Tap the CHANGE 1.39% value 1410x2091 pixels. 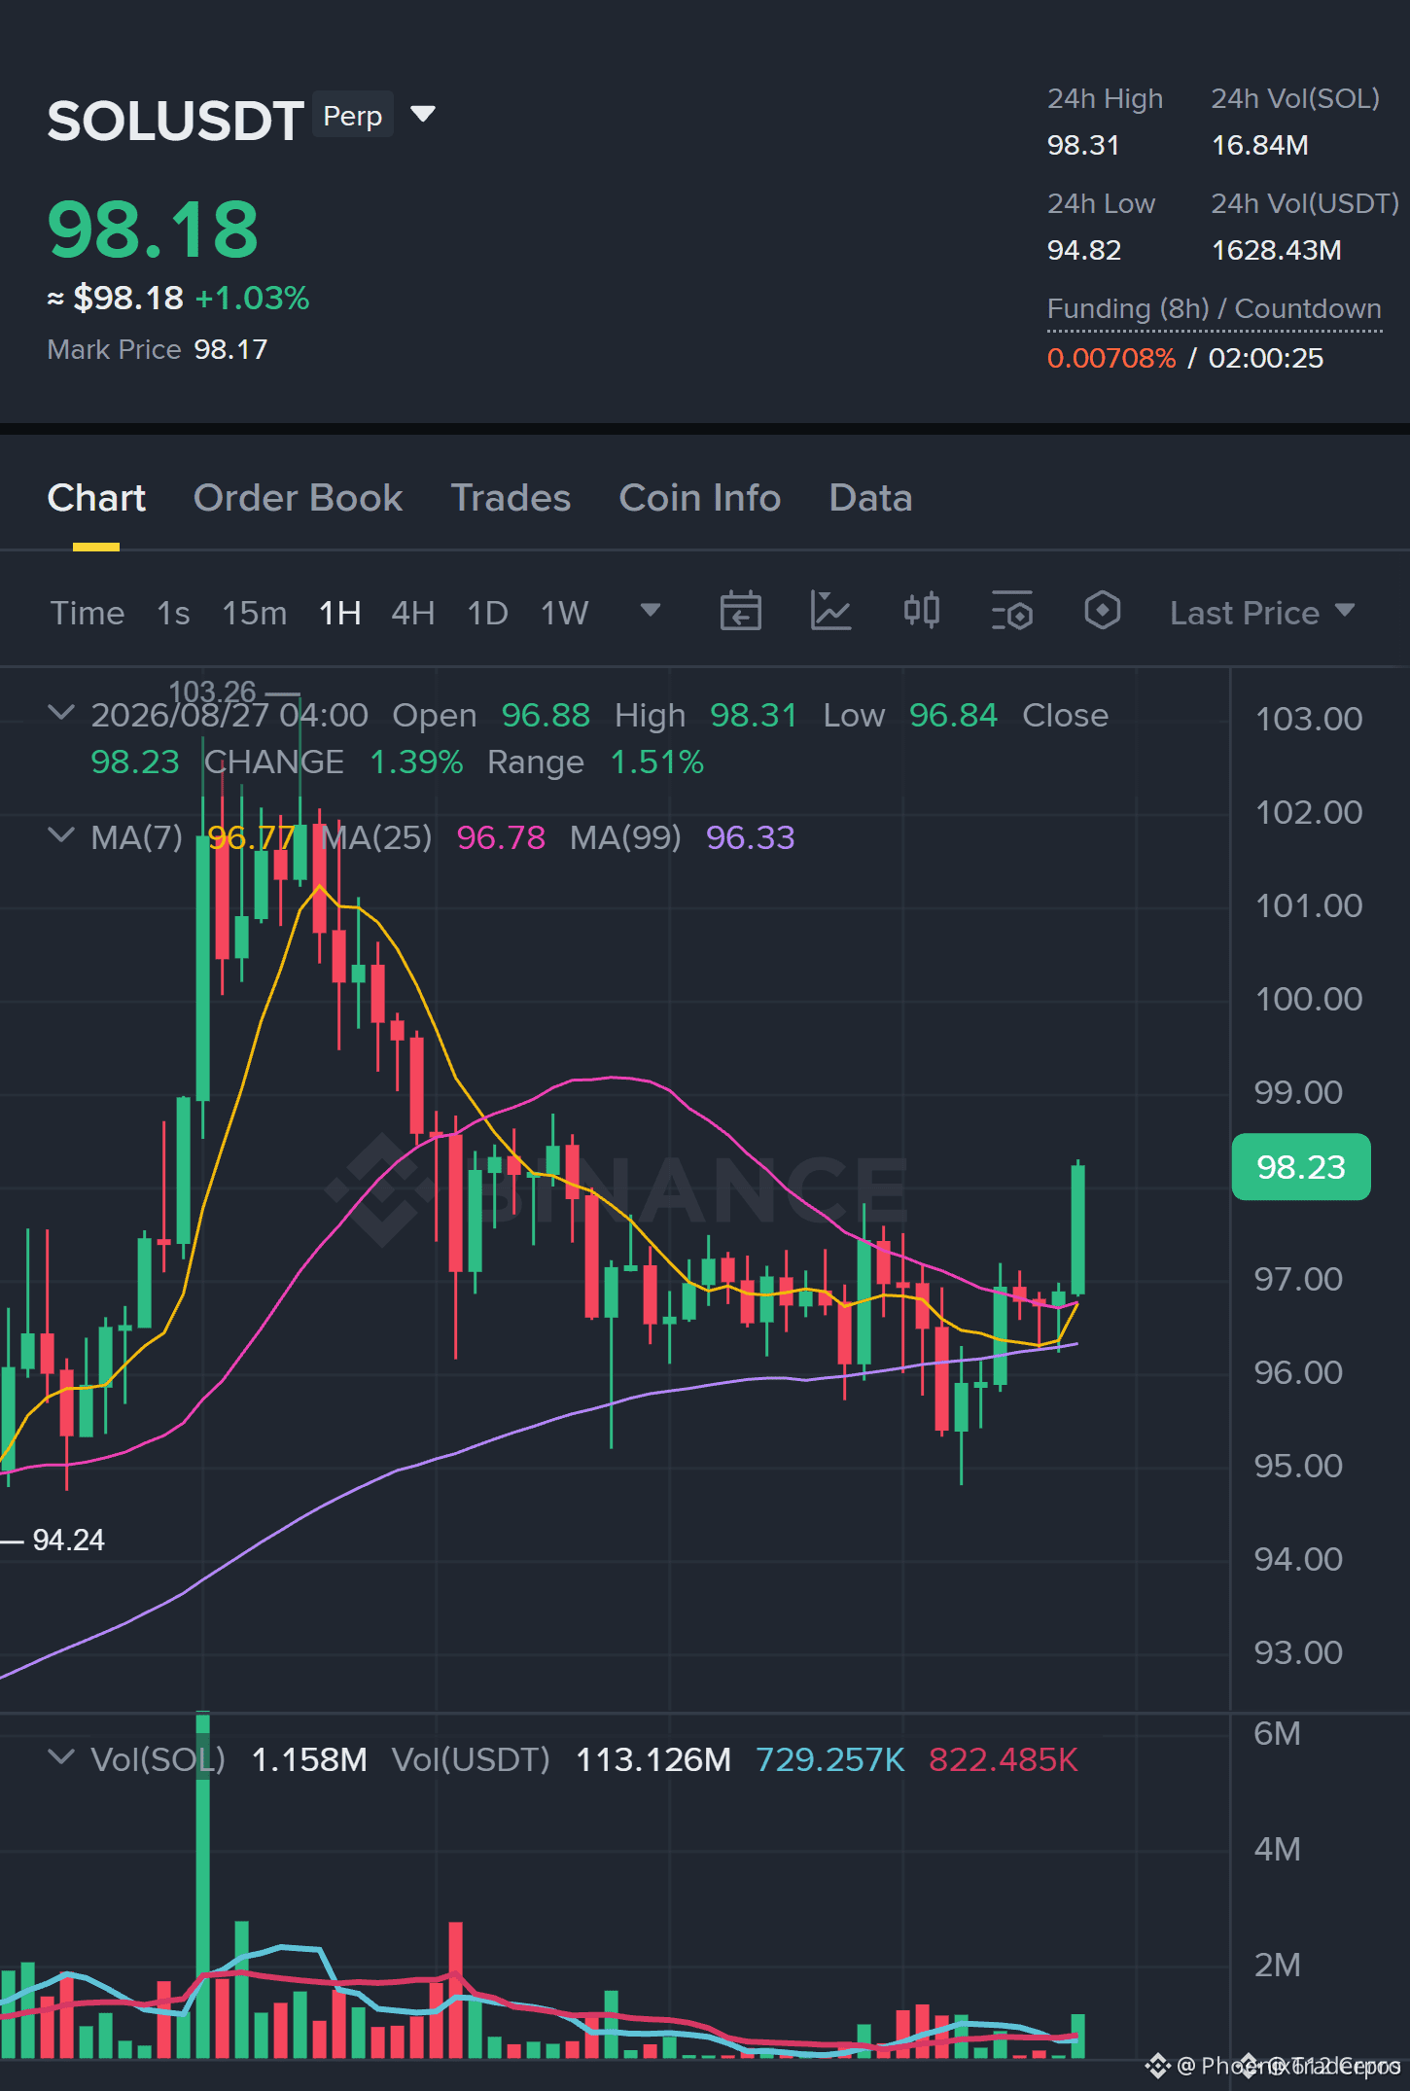pos(416,762)
